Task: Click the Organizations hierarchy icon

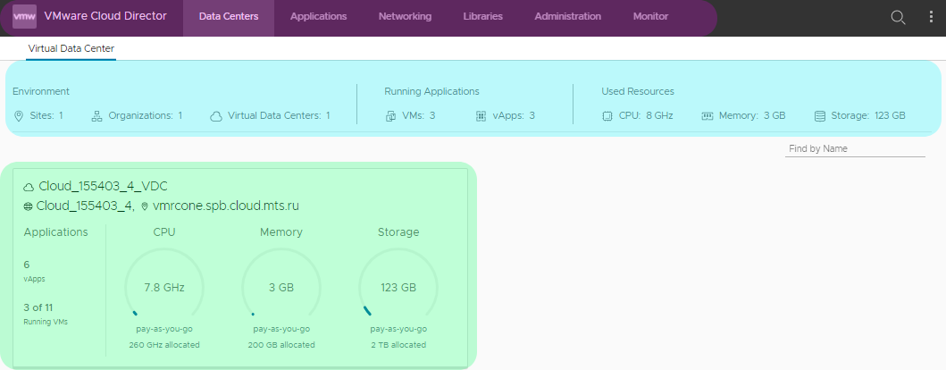Action: tap(96, 116)
